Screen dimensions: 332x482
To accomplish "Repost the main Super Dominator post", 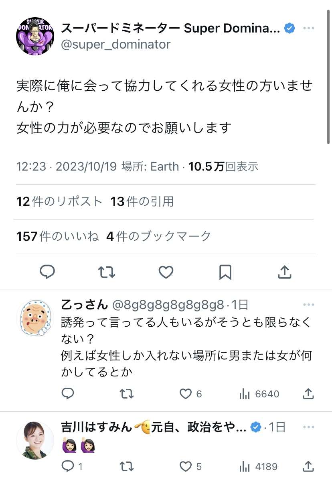I will [x=107, y=272].
